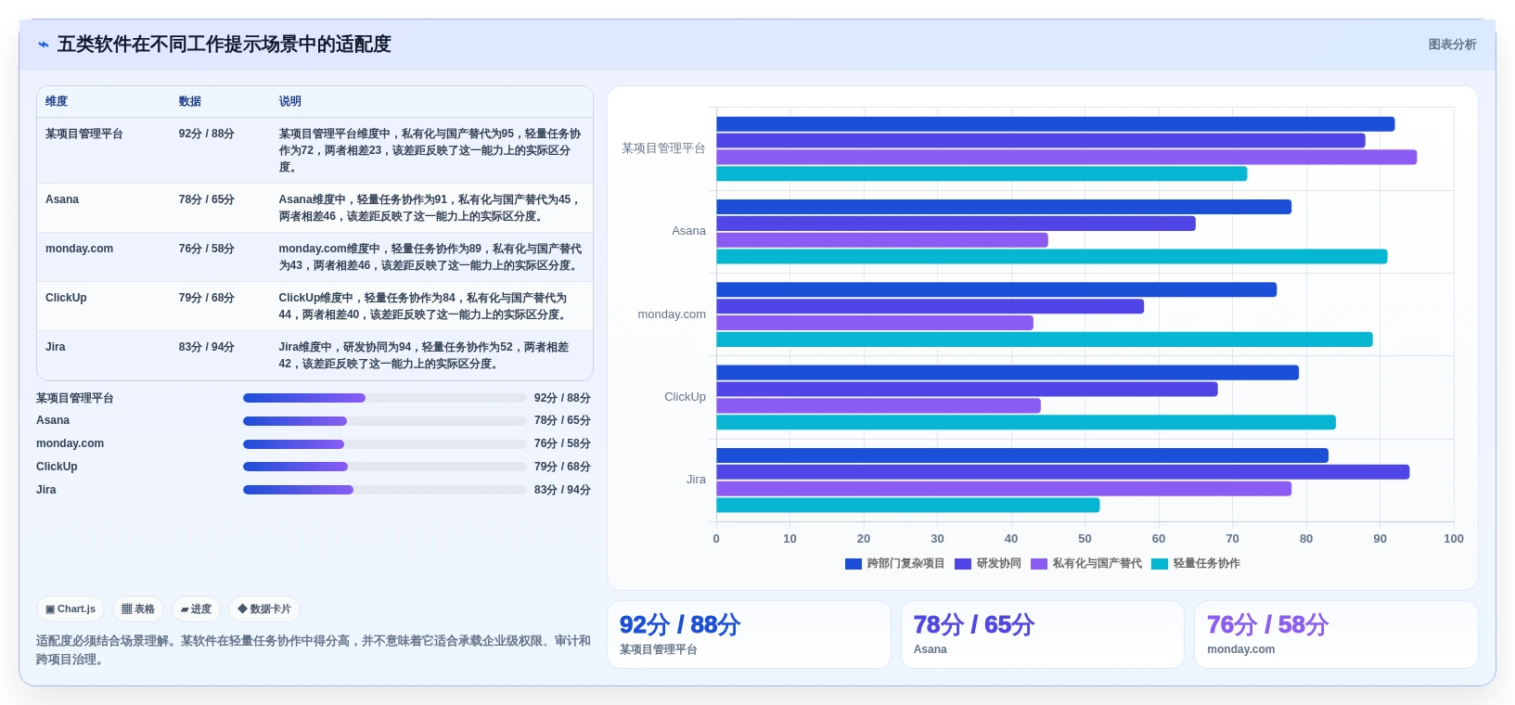The image size is (1515, 705).
Task: Toggle the 私有化与国产替代 legend item
Action: click(x=1085, y=563)
